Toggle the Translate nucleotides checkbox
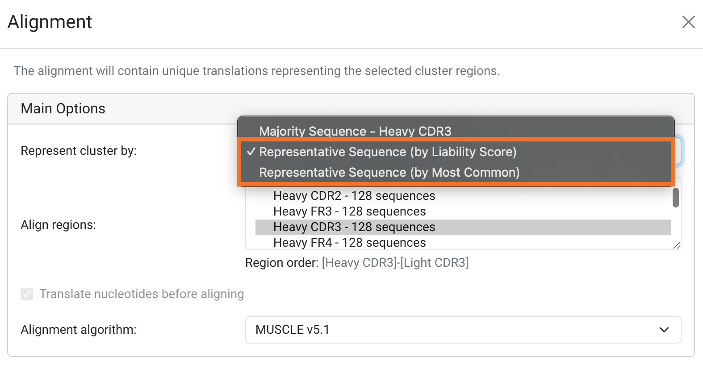The image size is (703, 365). coord(27,294)
